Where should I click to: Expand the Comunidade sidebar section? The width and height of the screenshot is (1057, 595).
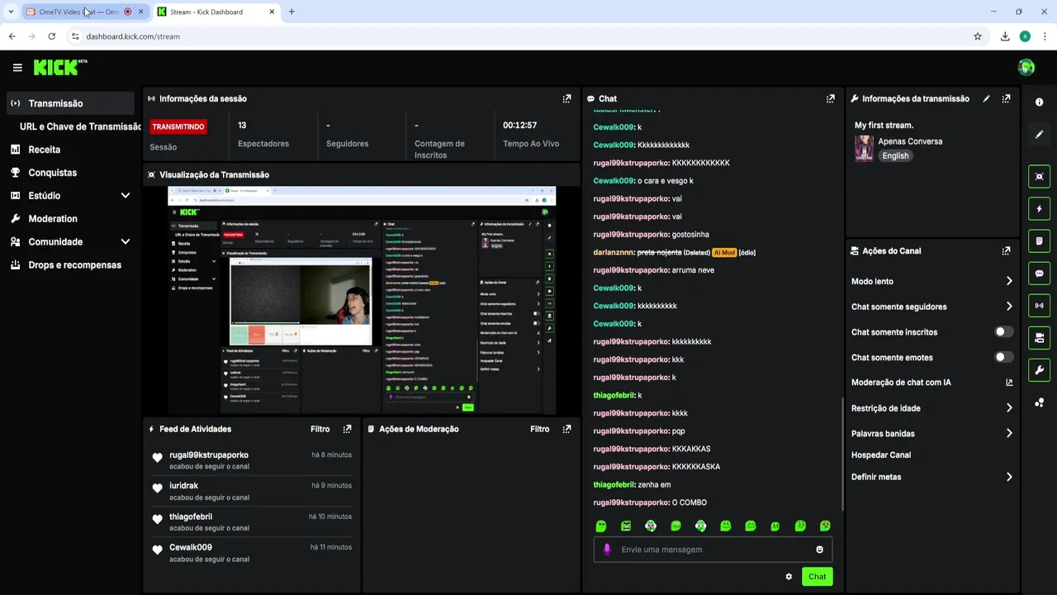126,242
